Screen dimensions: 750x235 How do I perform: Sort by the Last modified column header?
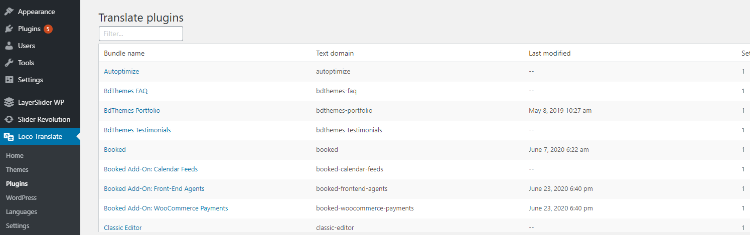(549, 53)
